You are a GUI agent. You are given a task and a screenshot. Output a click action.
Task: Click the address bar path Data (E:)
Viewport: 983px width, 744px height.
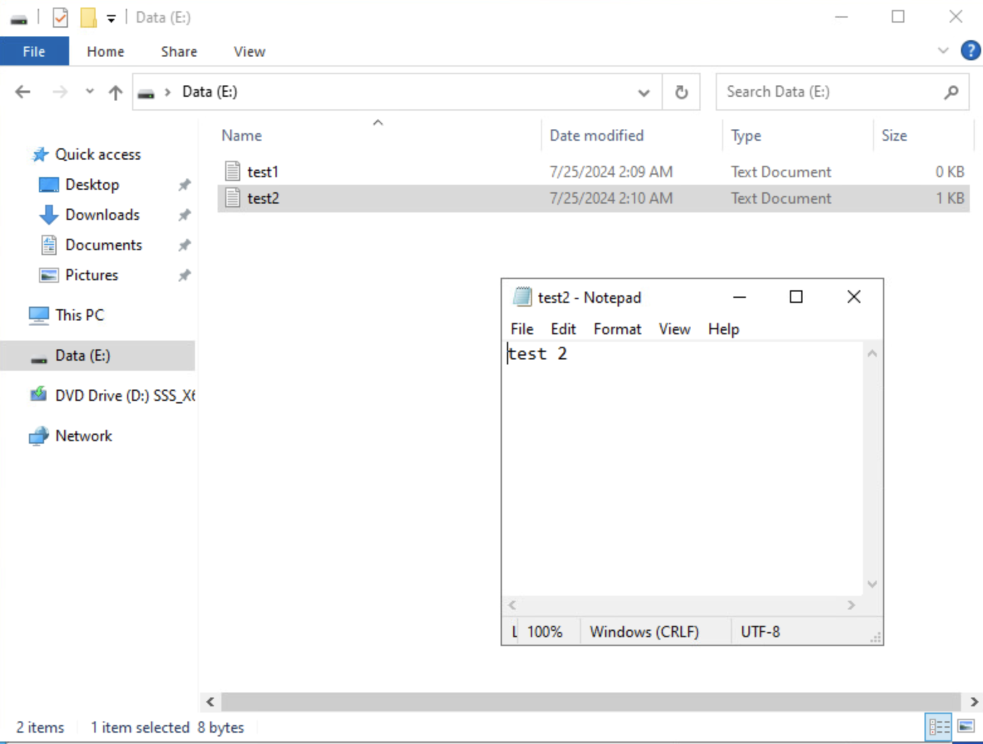coord(209,92)
